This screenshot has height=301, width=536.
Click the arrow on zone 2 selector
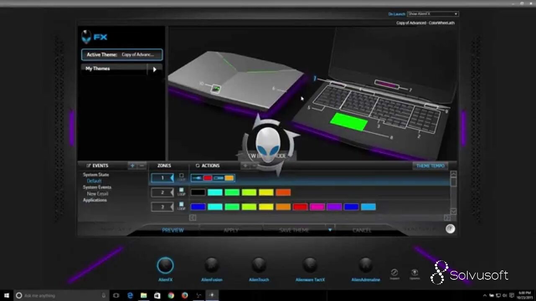[x=172, y=192]
